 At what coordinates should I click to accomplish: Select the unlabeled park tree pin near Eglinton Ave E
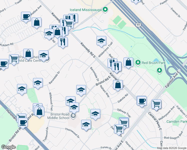pyautogui.click(x=159, y=70)
